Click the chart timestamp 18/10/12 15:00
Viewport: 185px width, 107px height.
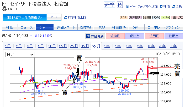tap(167, 54)
